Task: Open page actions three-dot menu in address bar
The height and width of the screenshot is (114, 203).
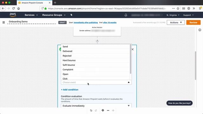Action: point(174,9)
